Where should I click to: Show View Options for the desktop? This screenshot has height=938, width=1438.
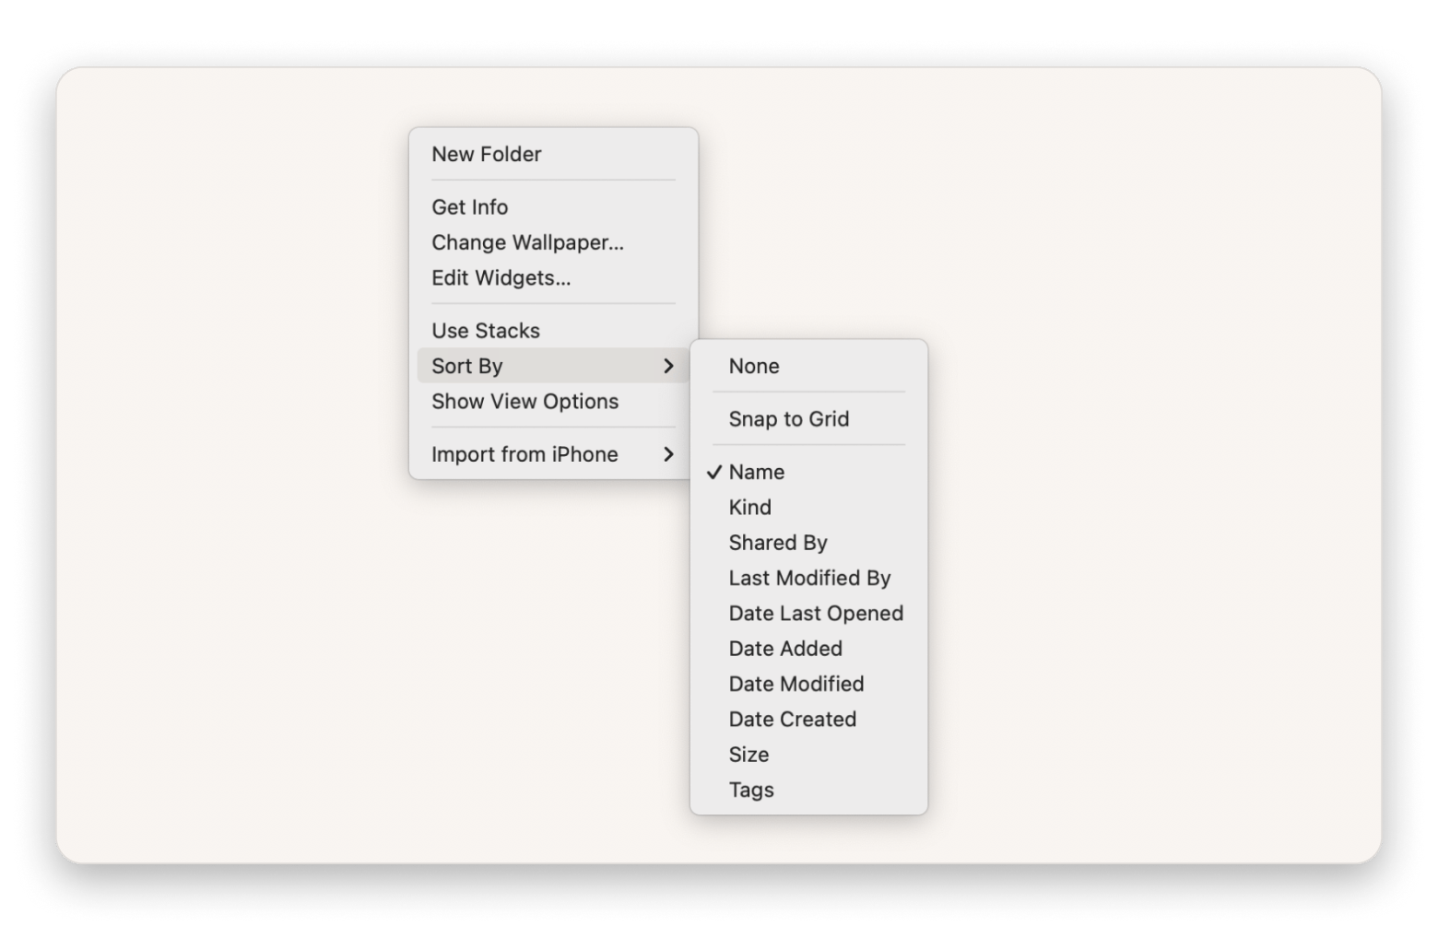(525, 401)
